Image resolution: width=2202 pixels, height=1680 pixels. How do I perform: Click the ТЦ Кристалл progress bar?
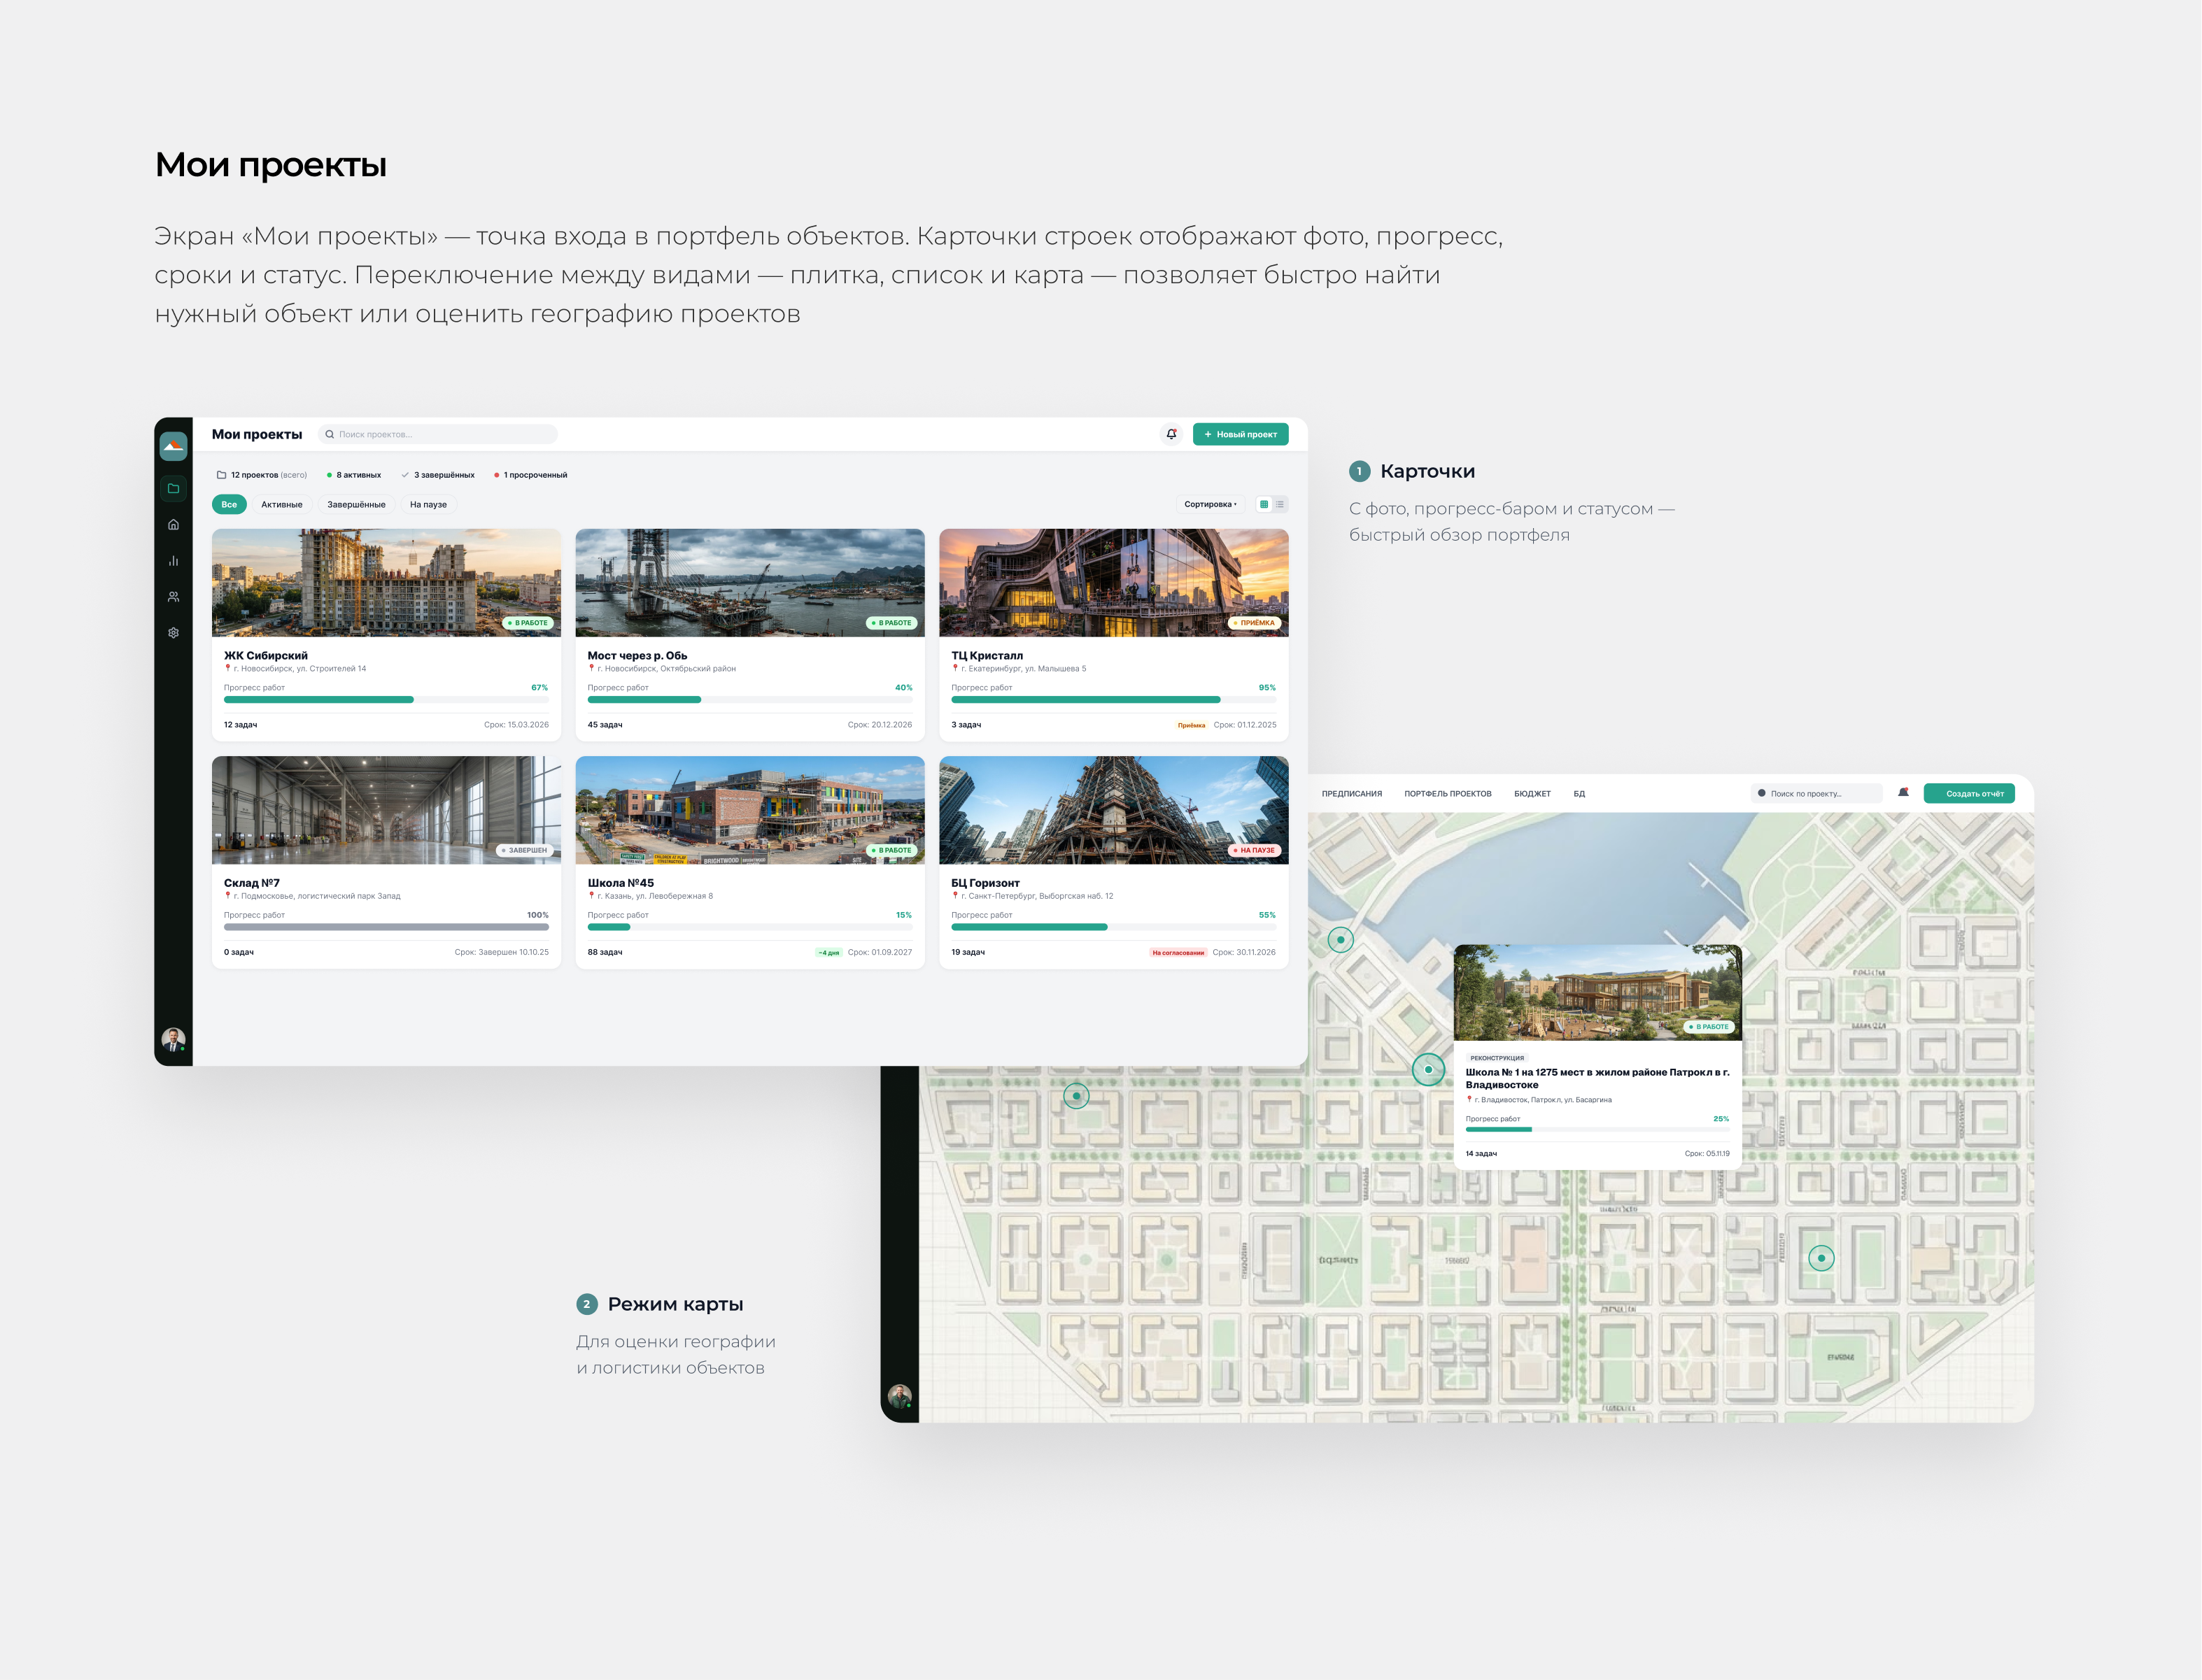click(1113, 700)
